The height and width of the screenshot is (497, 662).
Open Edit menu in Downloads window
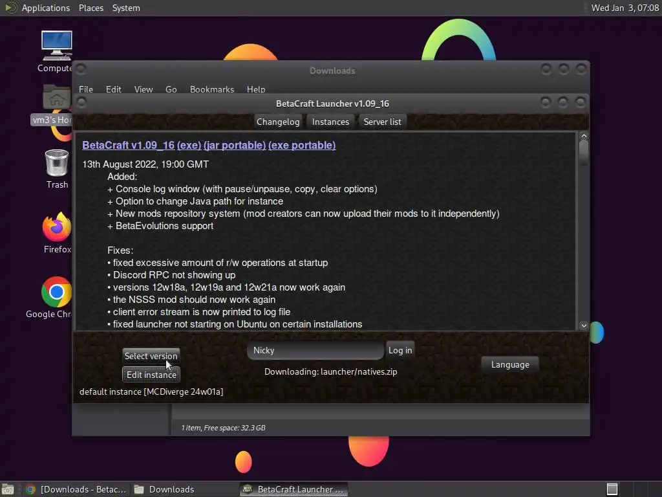113,89
